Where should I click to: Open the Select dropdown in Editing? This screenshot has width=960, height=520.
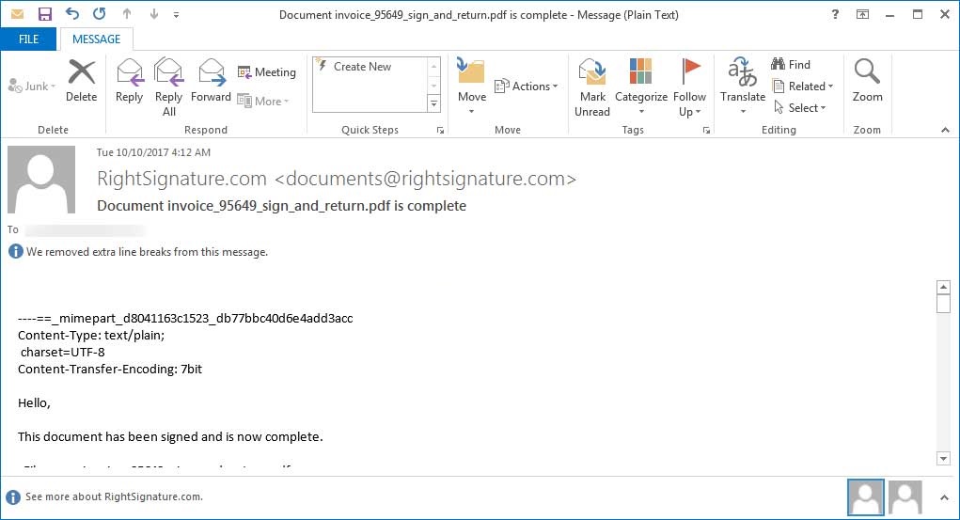[x=799, y=108]
